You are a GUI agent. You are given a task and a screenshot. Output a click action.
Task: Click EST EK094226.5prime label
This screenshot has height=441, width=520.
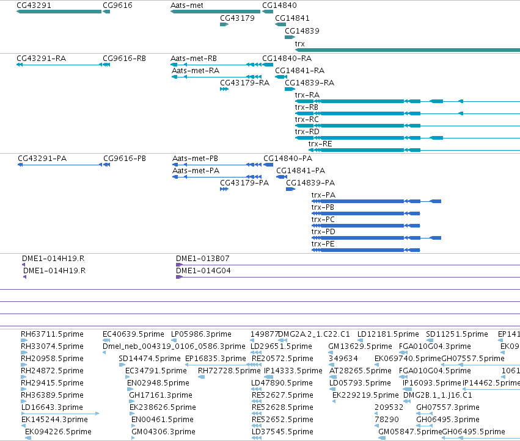point(58,432)
